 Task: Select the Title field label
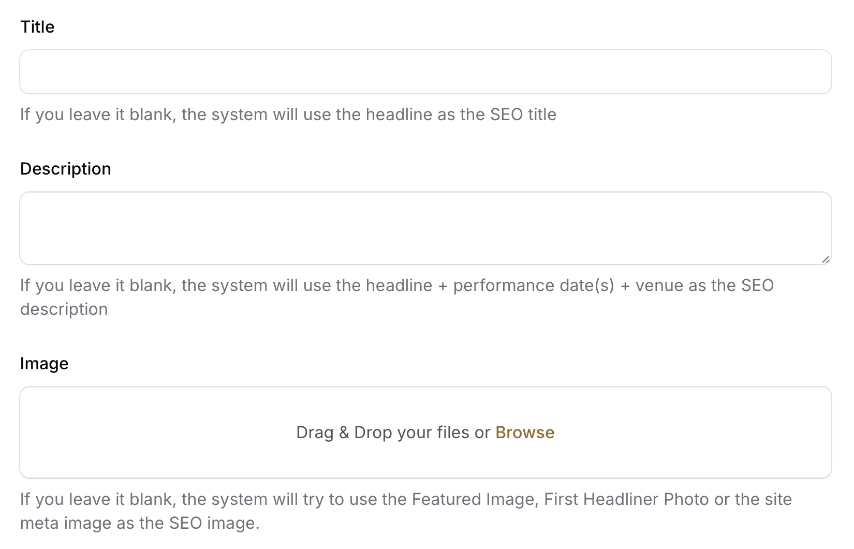click(37, 27)
